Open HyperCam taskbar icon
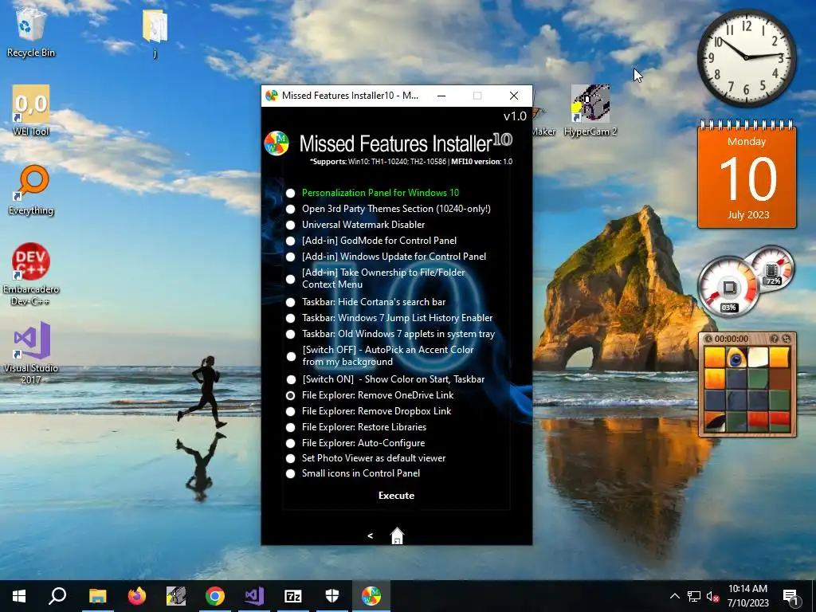The width and height of the screenshot is (816, 612). coord(176,596)
